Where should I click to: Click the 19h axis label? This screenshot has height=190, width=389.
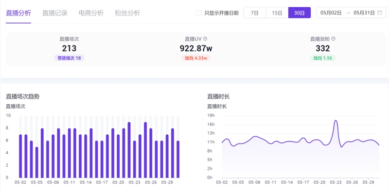(211, 115)
